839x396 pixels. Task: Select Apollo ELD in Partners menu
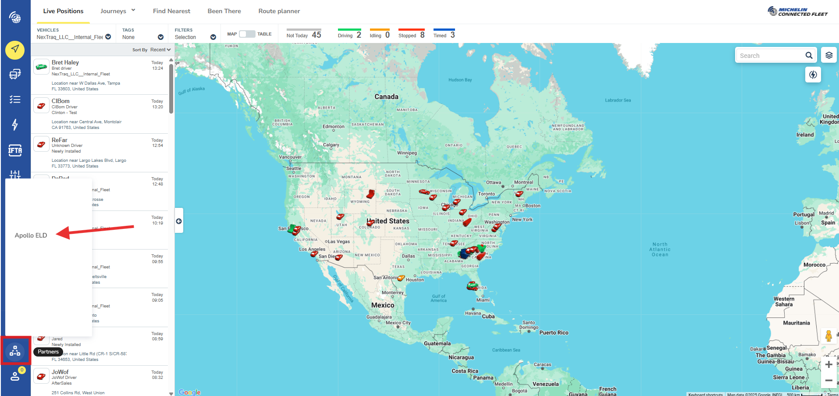(x=31, y=235)
